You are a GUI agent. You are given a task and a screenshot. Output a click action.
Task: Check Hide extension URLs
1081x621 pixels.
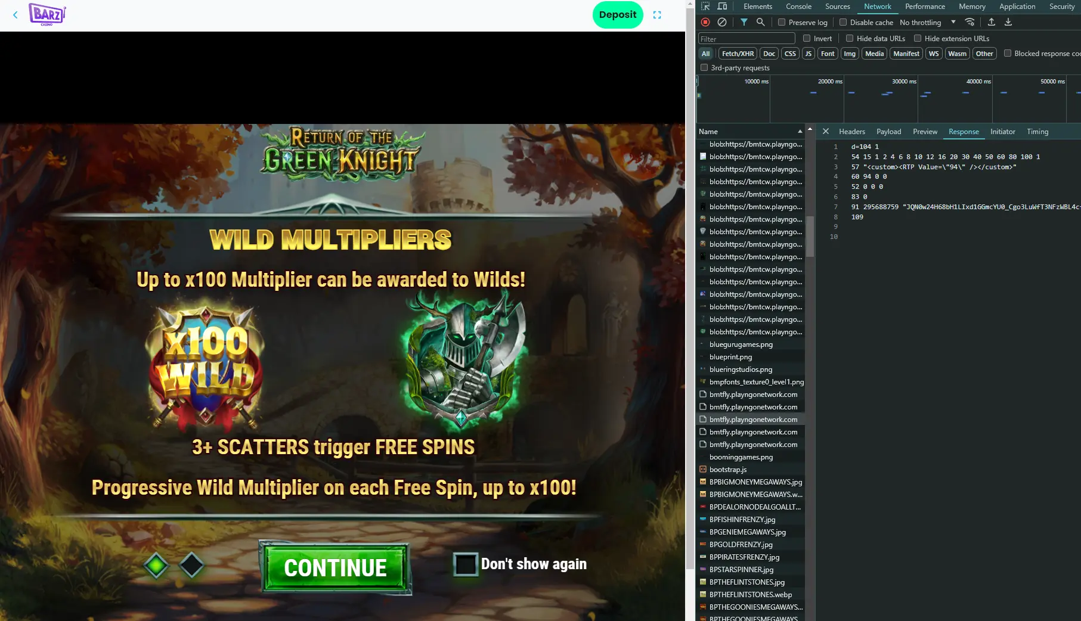coord(918,38)
